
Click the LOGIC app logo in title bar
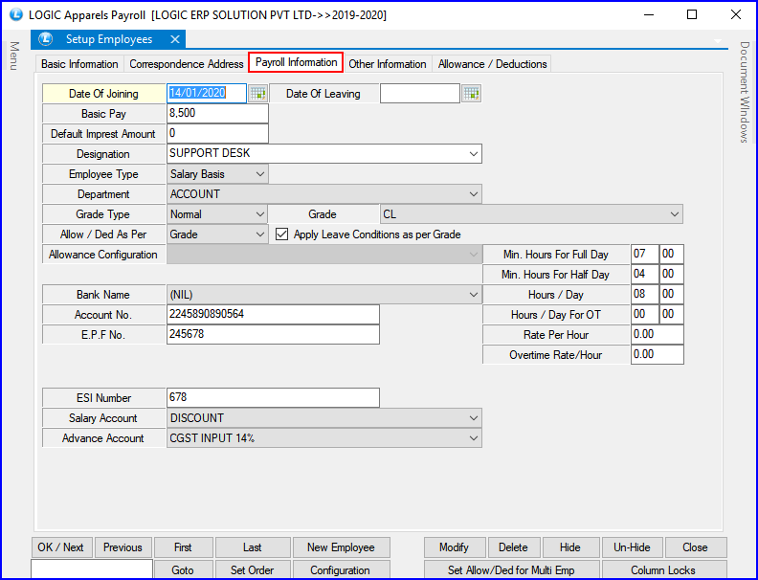click(x=16, y=15)
